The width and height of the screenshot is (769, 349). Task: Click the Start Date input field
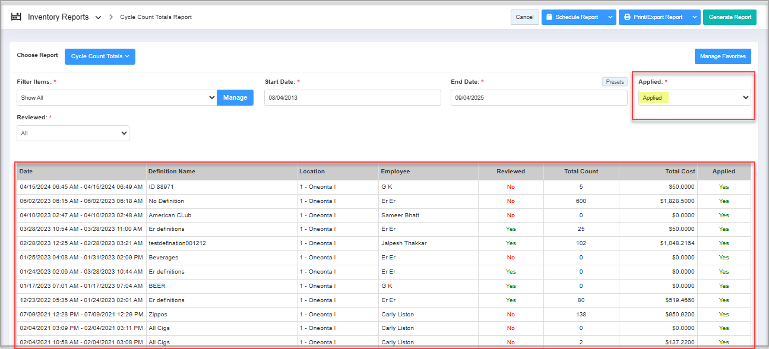point(352,98)
